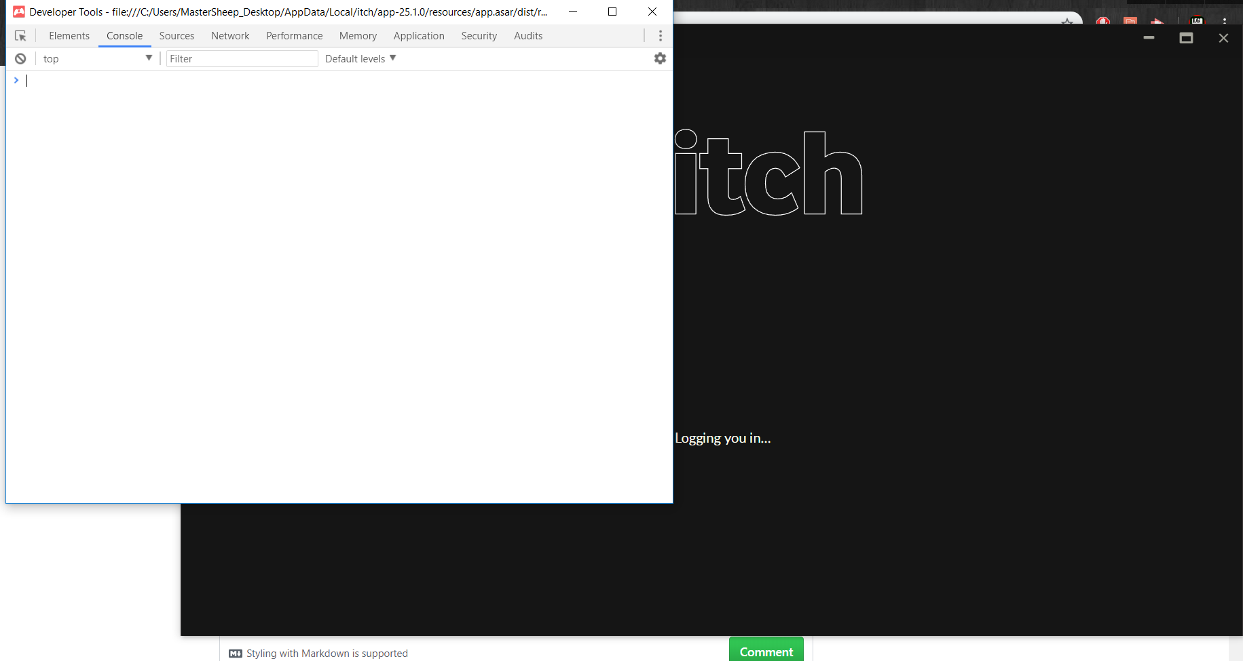Click the itch logo in app window

point(768,173)
